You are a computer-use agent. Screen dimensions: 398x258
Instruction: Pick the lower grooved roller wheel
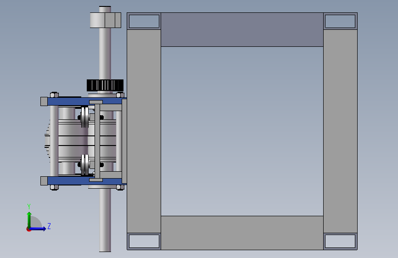click(x=85, y=165)
